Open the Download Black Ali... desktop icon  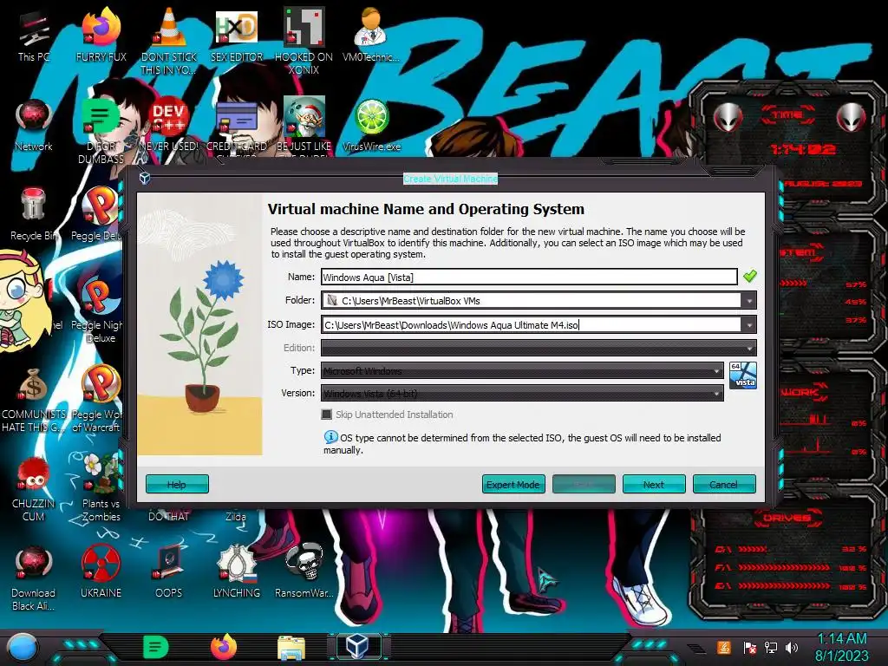pos(34,578)
